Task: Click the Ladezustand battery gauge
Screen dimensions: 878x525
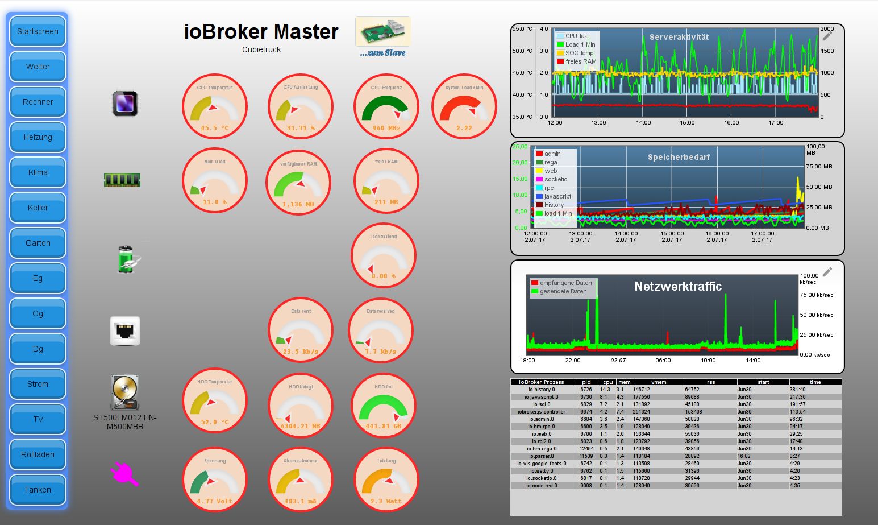Action: (x=384, y=255)
